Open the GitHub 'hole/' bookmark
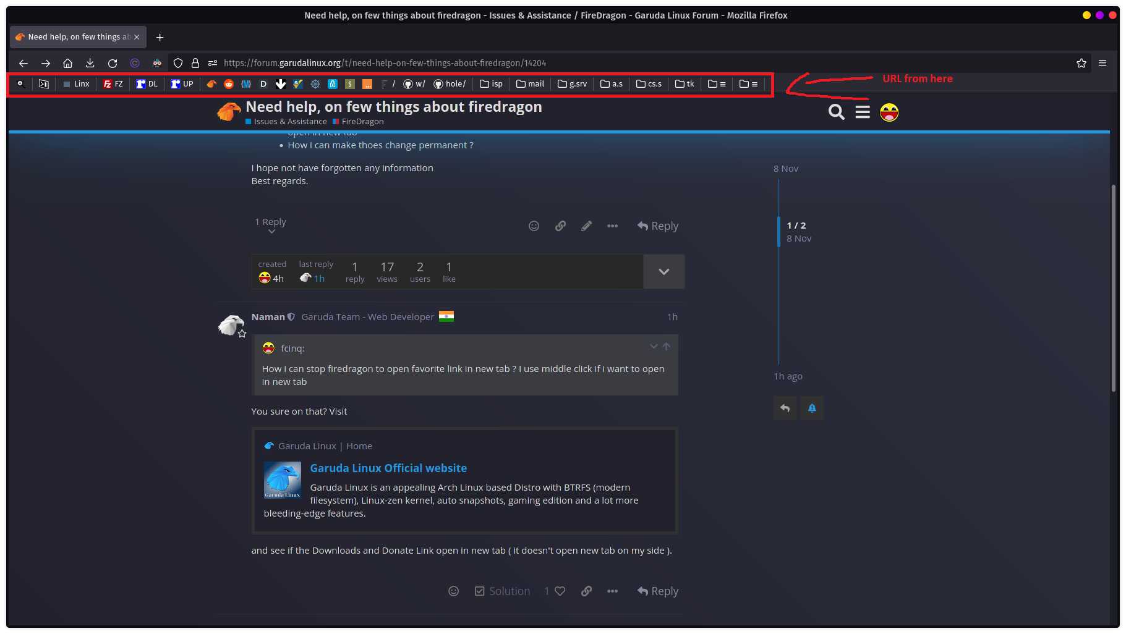This screenshot has height=634, width=1126. [x=450, y=84]
